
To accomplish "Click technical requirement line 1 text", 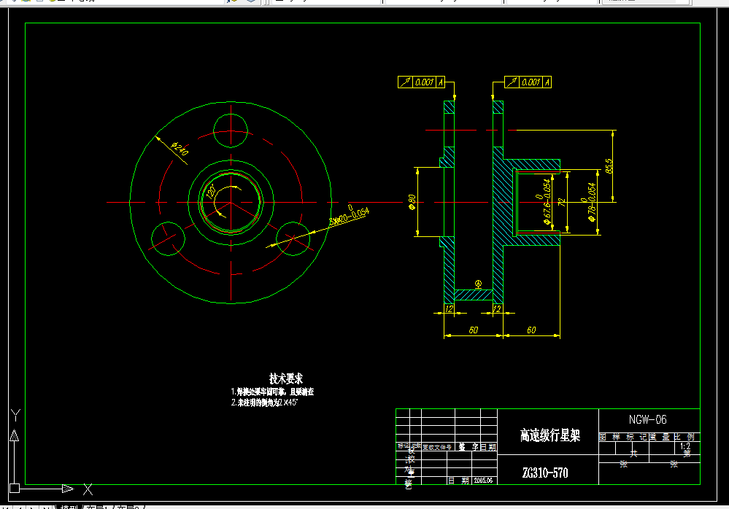I will (272, 392).
